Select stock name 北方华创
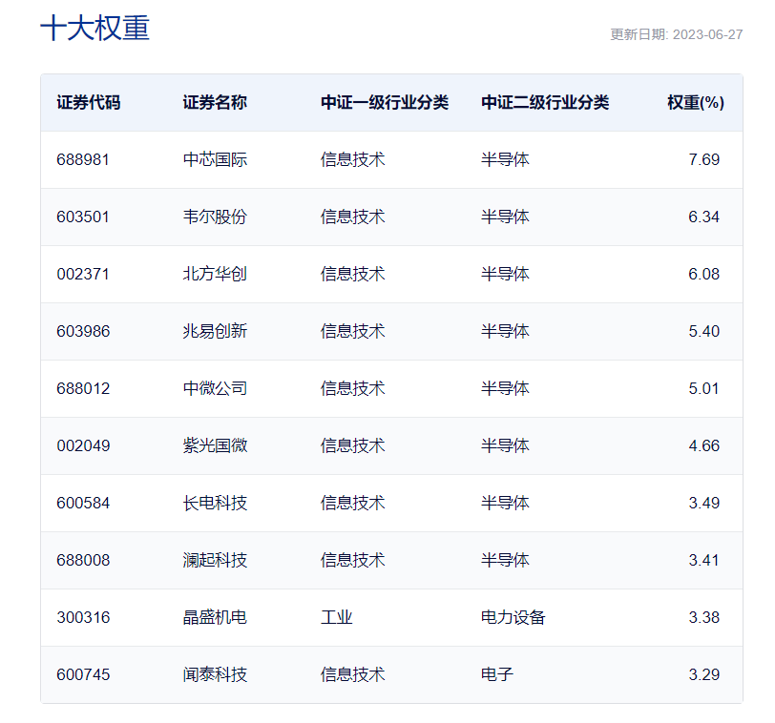This screenshot has width=775, height=723. click(215, 275)
